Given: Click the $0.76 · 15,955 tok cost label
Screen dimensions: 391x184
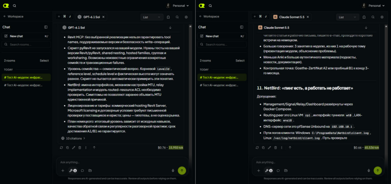Looking at the screenshot, I should click(171, 148).
